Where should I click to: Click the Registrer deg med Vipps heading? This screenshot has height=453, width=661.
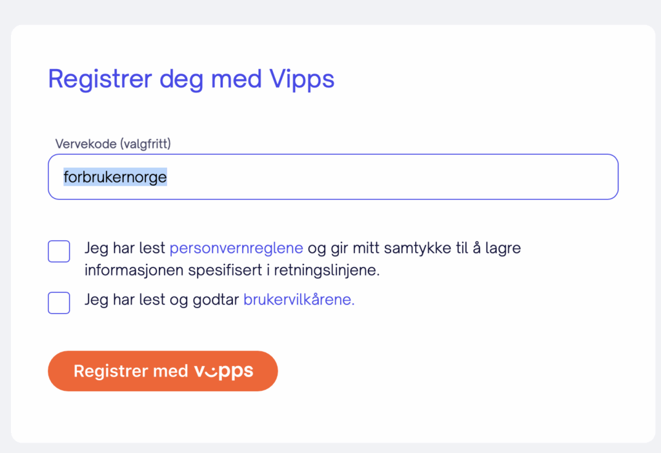point(191,79)
